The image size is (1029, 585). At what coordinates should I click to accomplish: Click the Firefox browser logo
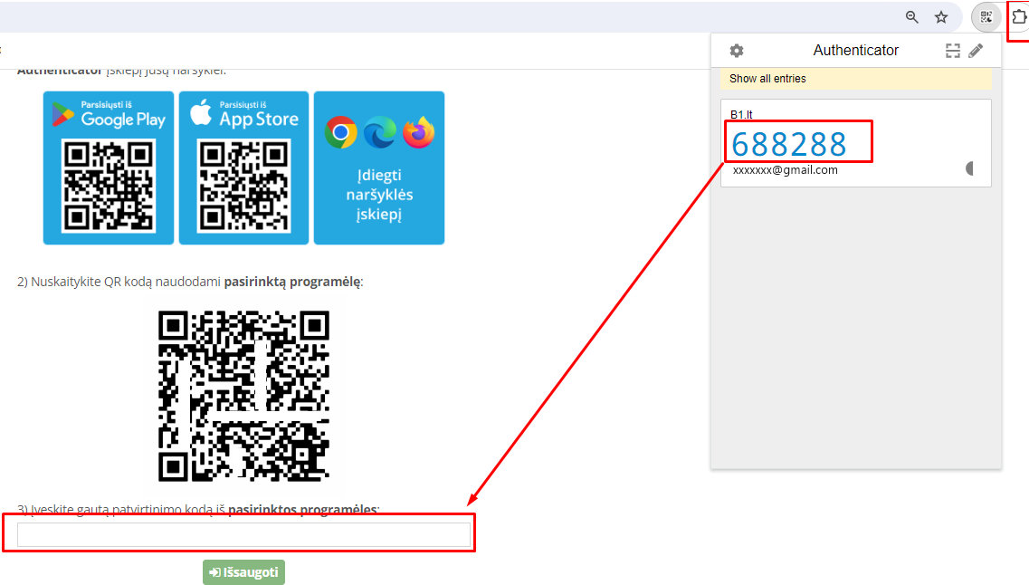click(419, 132)
